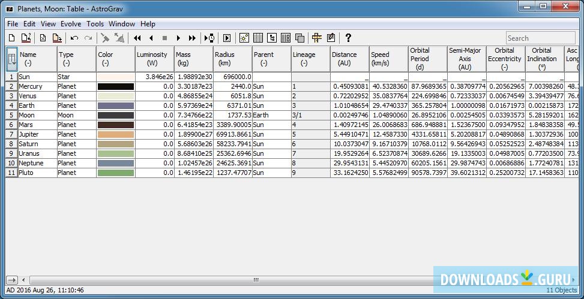The height and width of the screenshot is (299, 584).
Task: Click the right-arrow button at bottom-left corner
Action: 12,280
